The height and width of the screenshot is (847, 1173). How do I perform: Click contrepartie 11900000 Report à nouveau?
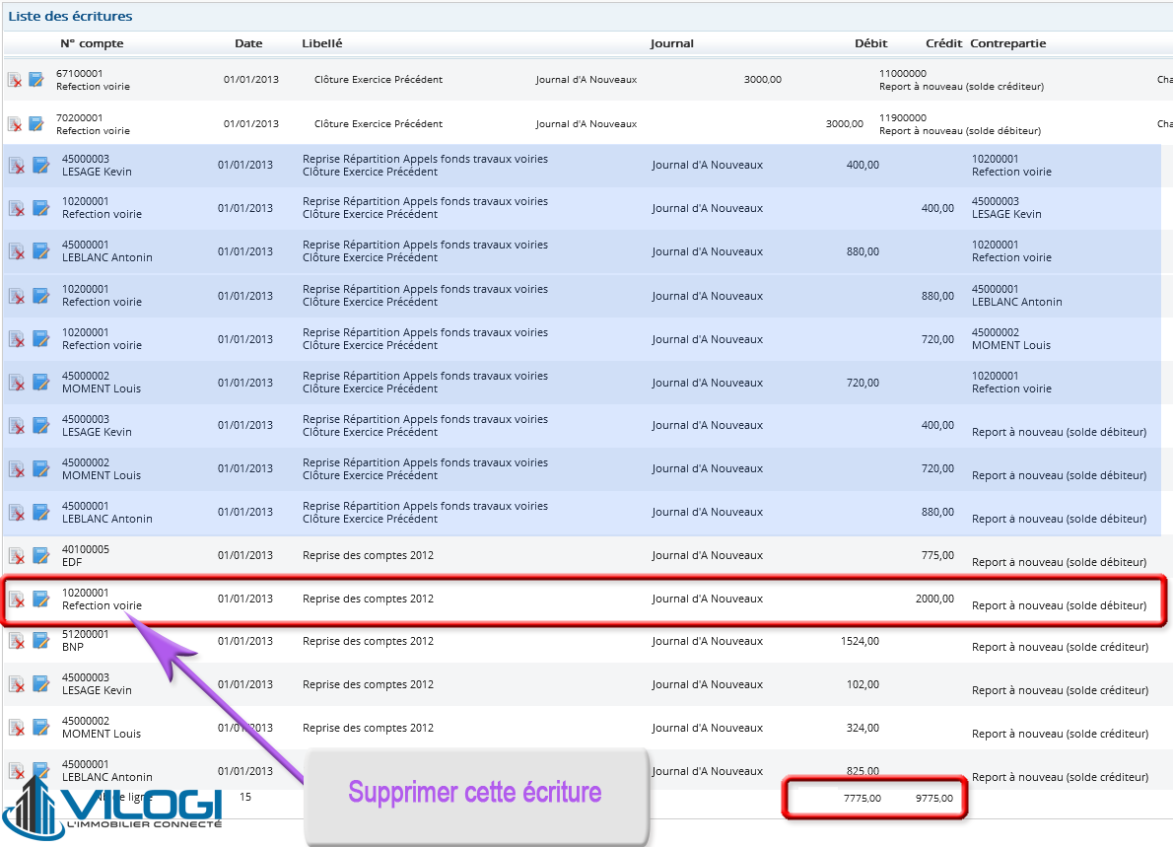960,124
